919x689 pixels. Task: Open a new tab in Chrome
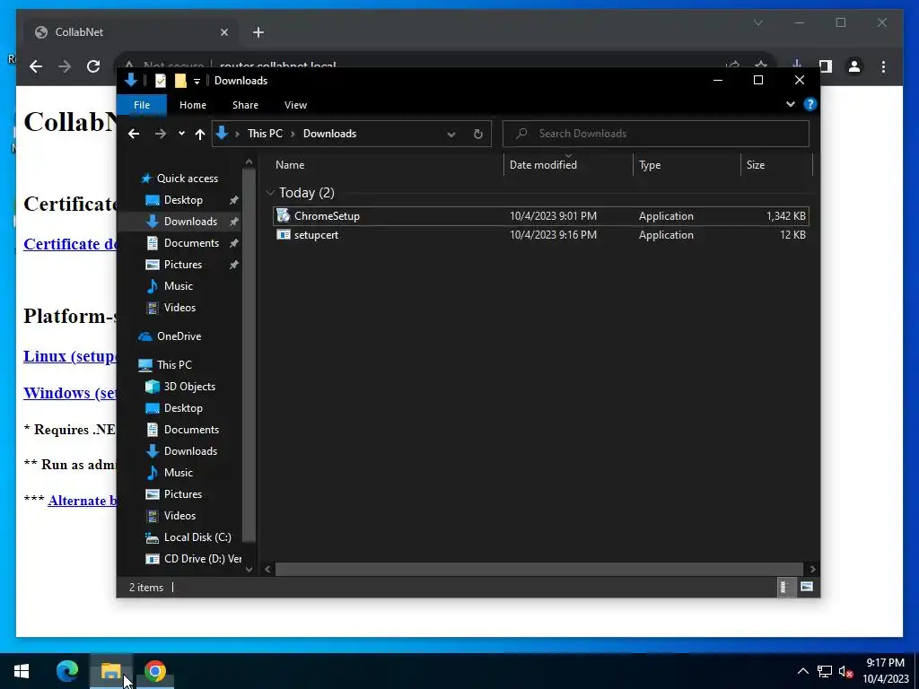click(x=258, y=32)
